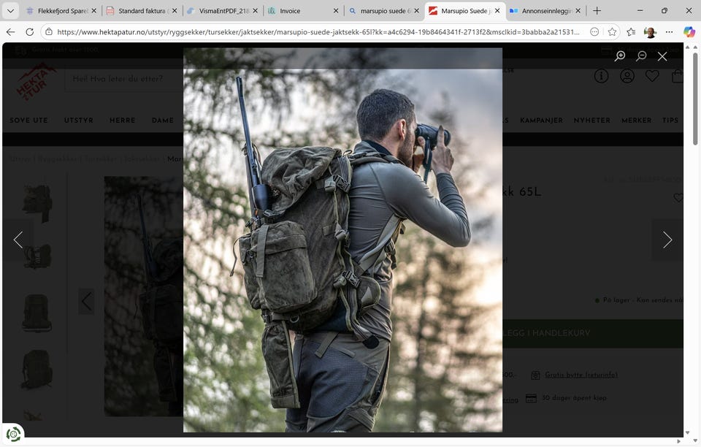The image size is (701, 447).
Task: Open the favorites list
Action: tap(631, 31)
